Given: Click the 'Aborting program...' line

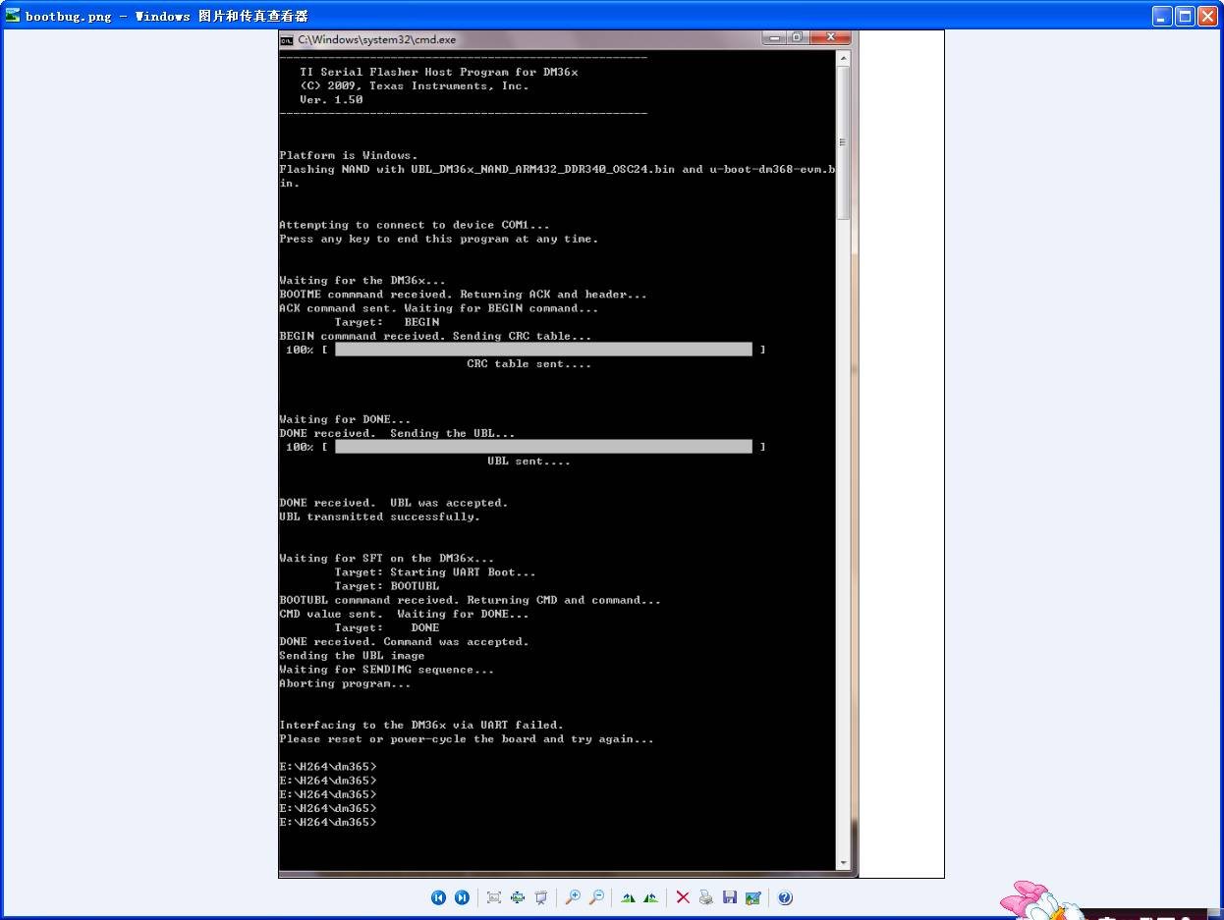Looking at the screenshot, I should coord(345,683).
